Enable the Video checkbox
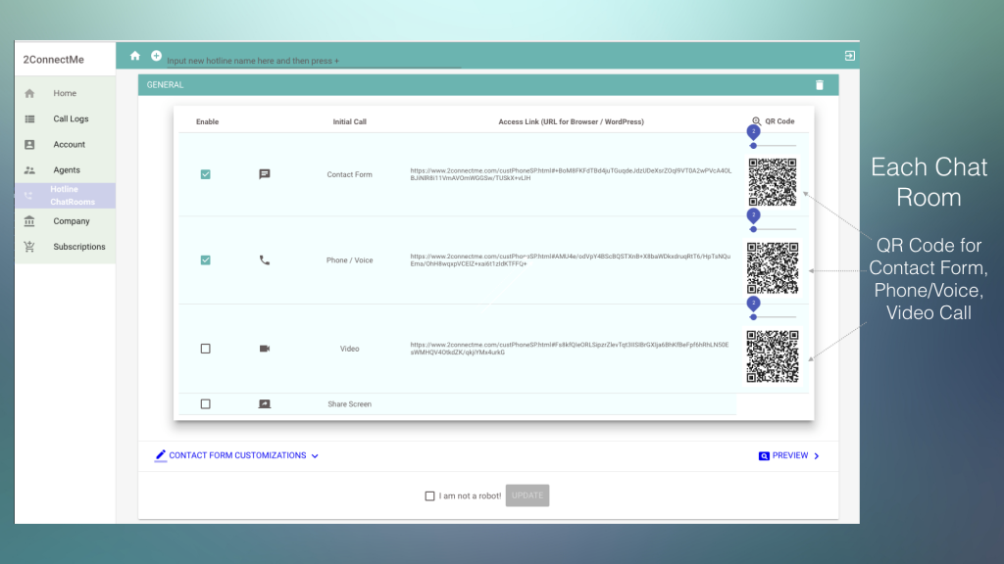This screenshot has width=1004, height=564. click(206, 349)
